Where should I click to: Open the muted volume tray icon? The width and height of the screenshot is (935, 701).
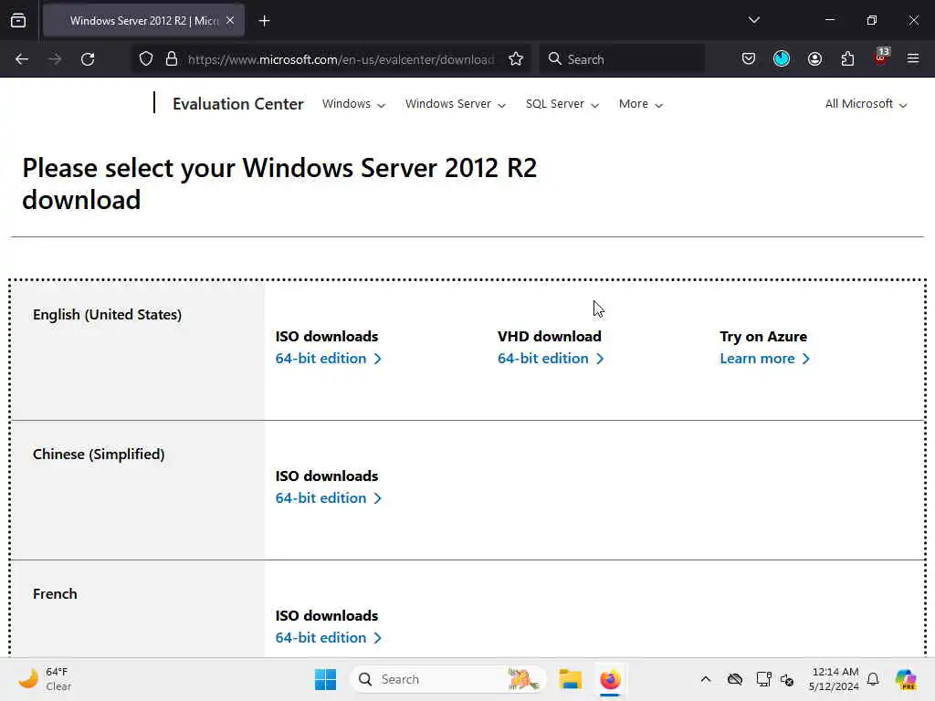(787, 679)
